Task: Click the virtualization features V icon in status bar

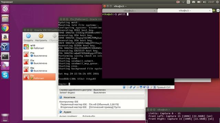Action: click(x=148, y=87)
